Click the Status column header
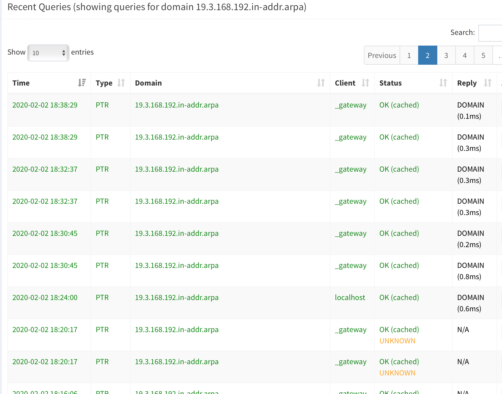The height and width of the screenshot is (394, 502). (x=413, y=83)
